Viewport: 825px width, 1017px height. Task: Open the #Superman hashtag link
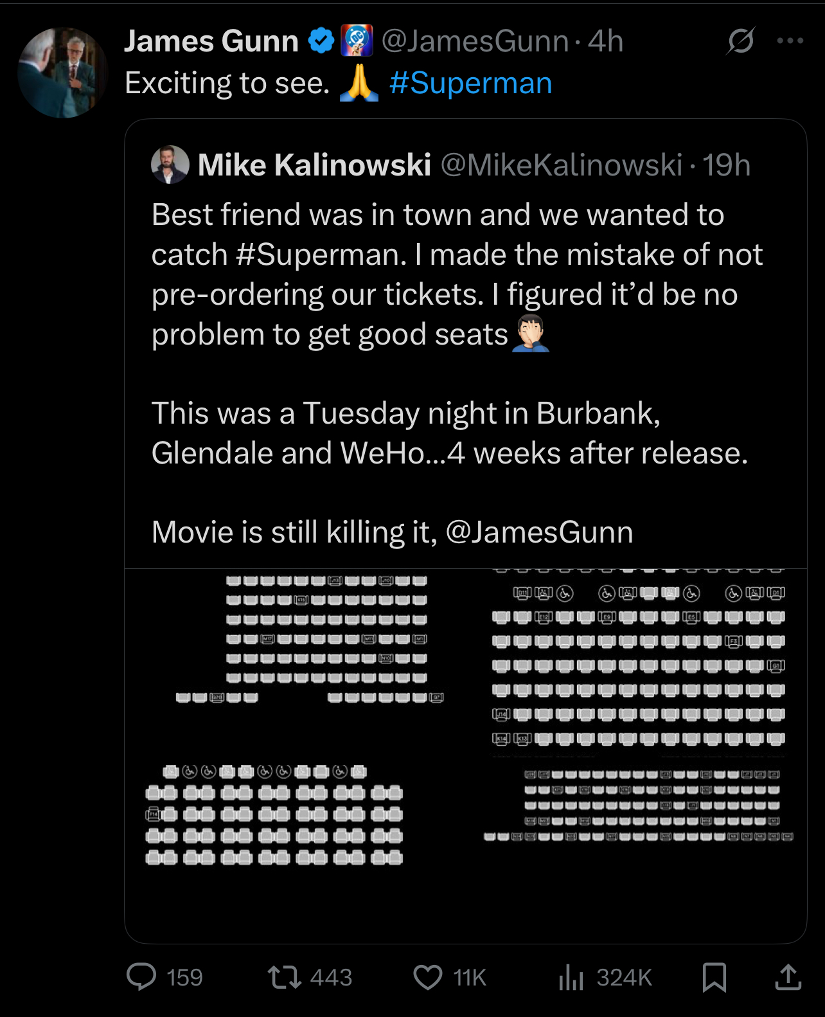[x=470, y=84]
